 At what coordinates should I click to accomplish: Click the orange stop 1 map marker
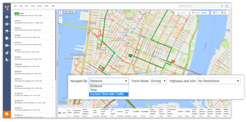(x=173, y=61)
